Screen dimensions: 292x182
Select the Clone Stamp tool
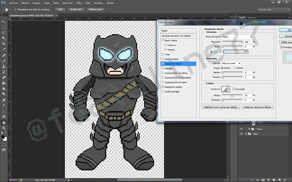4,66
